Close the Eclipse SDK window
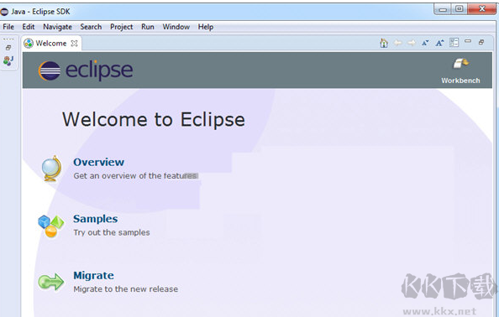Screen dimensions: 499x317 point(482,9)
